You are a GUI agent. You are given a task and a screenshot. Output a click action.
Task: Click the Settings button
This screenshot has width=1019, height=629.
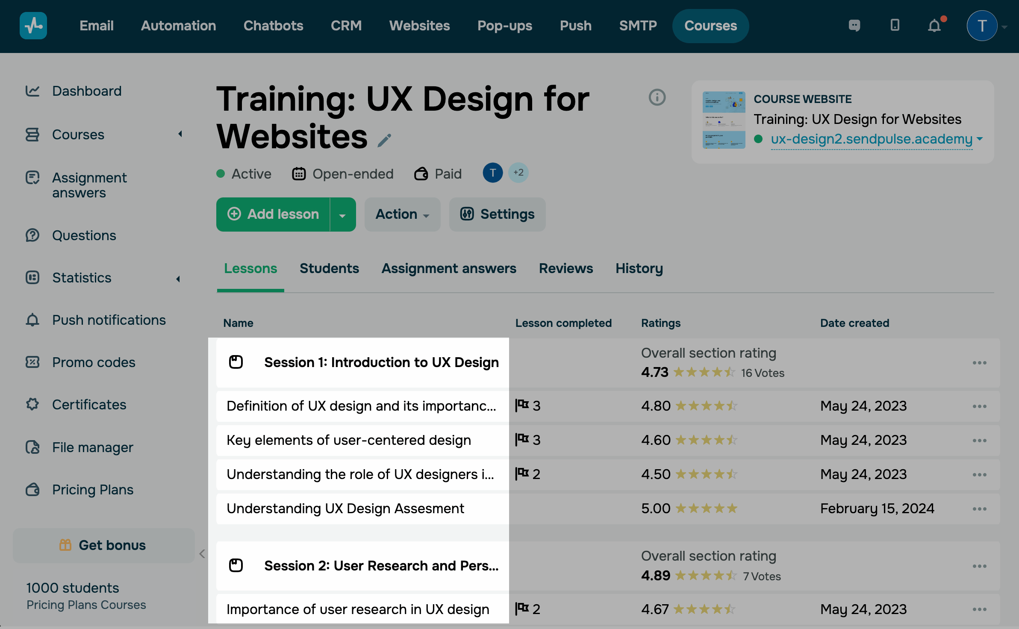pos(497,215)
